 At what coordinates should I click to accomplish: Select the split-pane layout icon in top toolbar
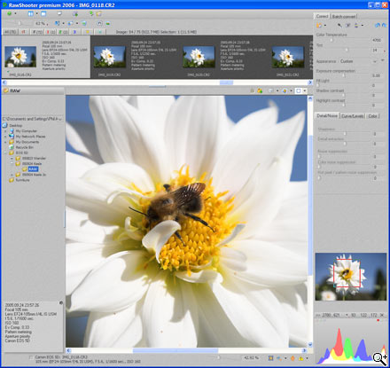click(x=31, y=13)
